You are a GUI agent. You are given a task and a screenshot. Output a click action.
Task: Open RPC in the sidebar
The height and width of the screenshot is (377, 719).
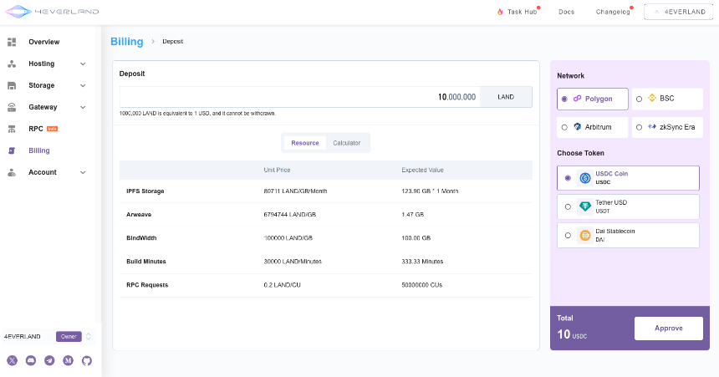point(36,129)
